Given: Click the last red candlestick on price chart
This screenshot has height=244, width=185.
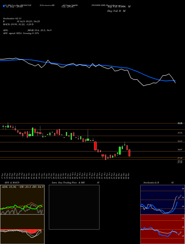Looking at the screenshot, I should coord(129,153).
